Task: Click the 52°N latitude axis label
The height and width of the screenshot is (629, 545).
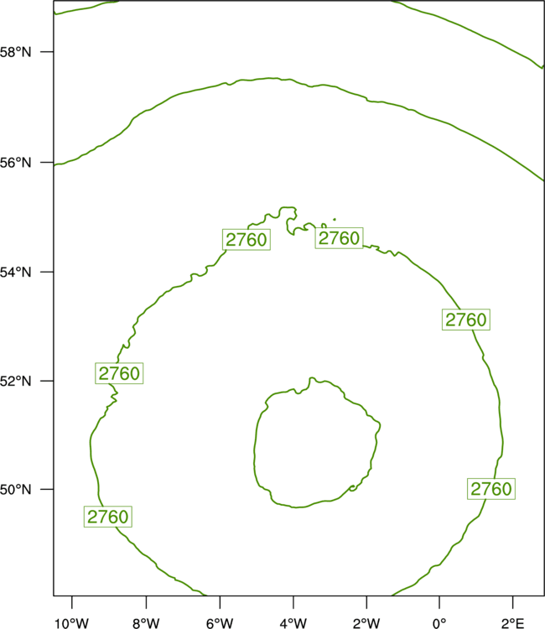Action: click(15, 381)
